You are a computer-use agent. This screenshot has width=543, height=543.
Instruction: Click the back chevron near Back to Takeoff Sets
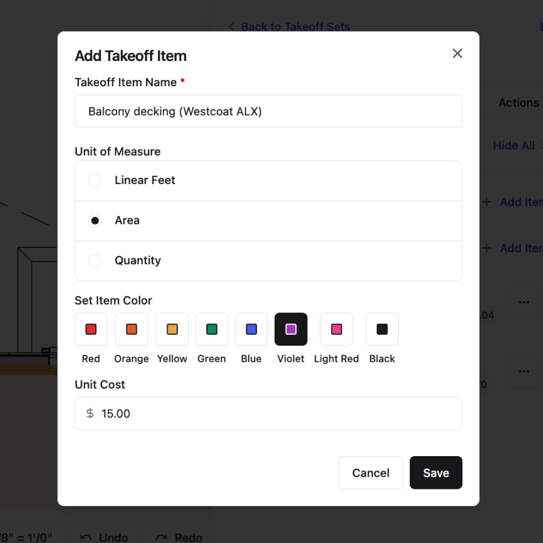[230, 27]
